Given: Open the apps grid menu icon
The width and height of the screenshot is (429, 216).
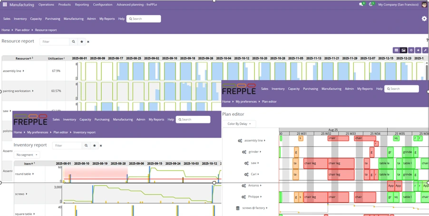Looking at the screenshot, I should click(x=5, y=4).
